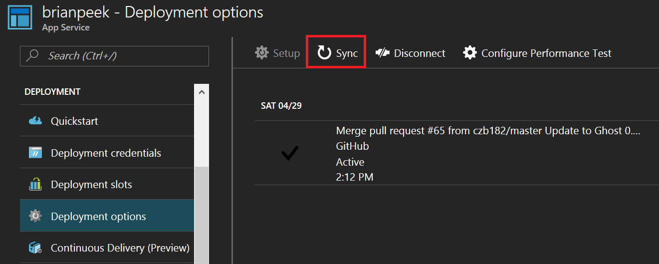659x264 pixels.
Task: Open the Merge pull request #65 deployment entry
Action: [x=456, y=153]
